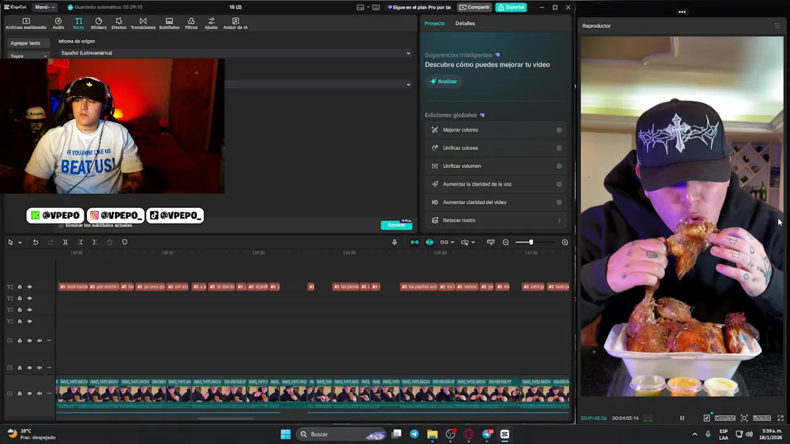Click the Compartir button
The width and height of the screenshot is (790, 444).
tap(475, 7)
